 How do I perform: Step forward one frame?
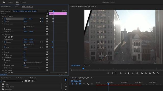coord(133,73)
